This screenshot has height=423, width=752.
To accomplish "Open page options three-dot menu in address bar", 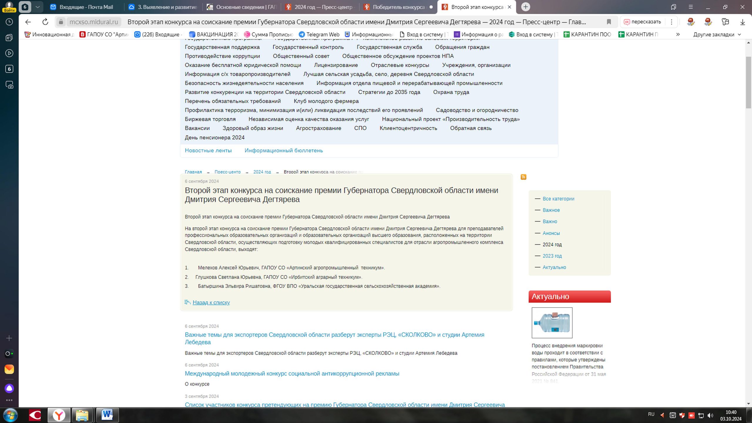I will pos(672,22).
